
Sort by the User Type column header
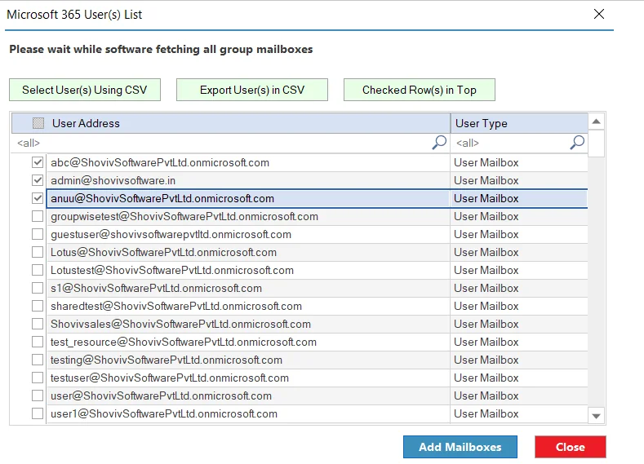(x=519, y=123)
